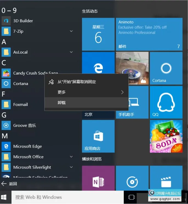The image size is (188, 204).
Task: Open Candy Crush Soda Saga list icon
Action: pyautogui.click(x=6, y=73)
